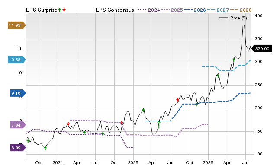The height and width of the screenshot is (165, 277).
Task: Click the 7.84 light purple value tag
Action: [18, 125]
